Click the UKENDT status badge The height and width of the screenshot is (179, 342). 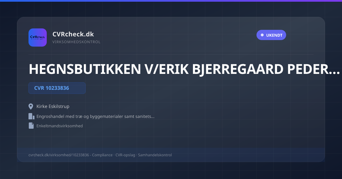pos(271,35)
